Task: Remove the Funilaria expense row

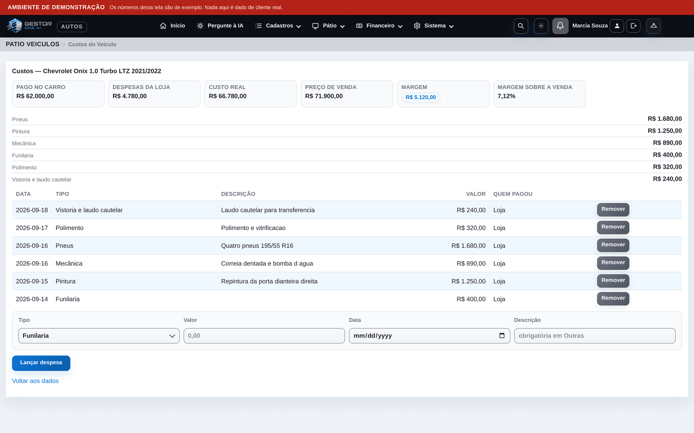Action: tap(613, 298)
